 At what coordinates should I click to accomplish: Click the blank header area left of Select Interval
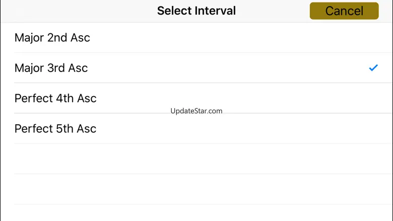(x=76, y=11)
